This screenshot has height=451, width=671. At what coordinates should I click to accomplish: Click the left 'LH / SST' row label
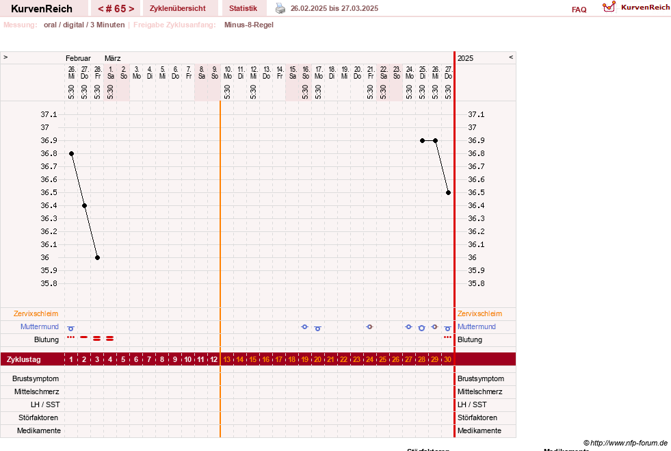coord(45,404)
